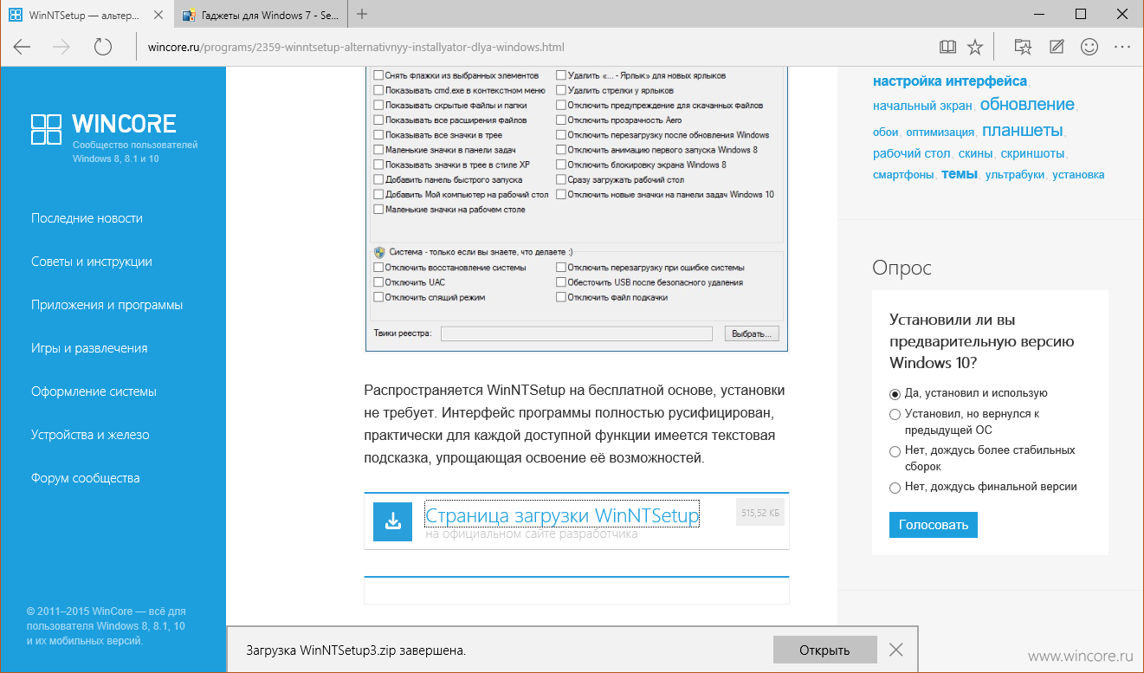Click the 'начальный экран' tag
The image size is (1144, 673).
pyautogui.click(x=923, y=106)
